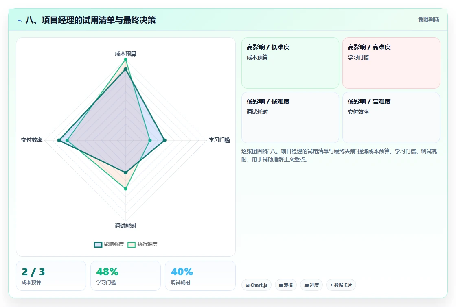Click the light green 调试耗时 data point
The image size is (456, 307).
(x=126, y=189)
